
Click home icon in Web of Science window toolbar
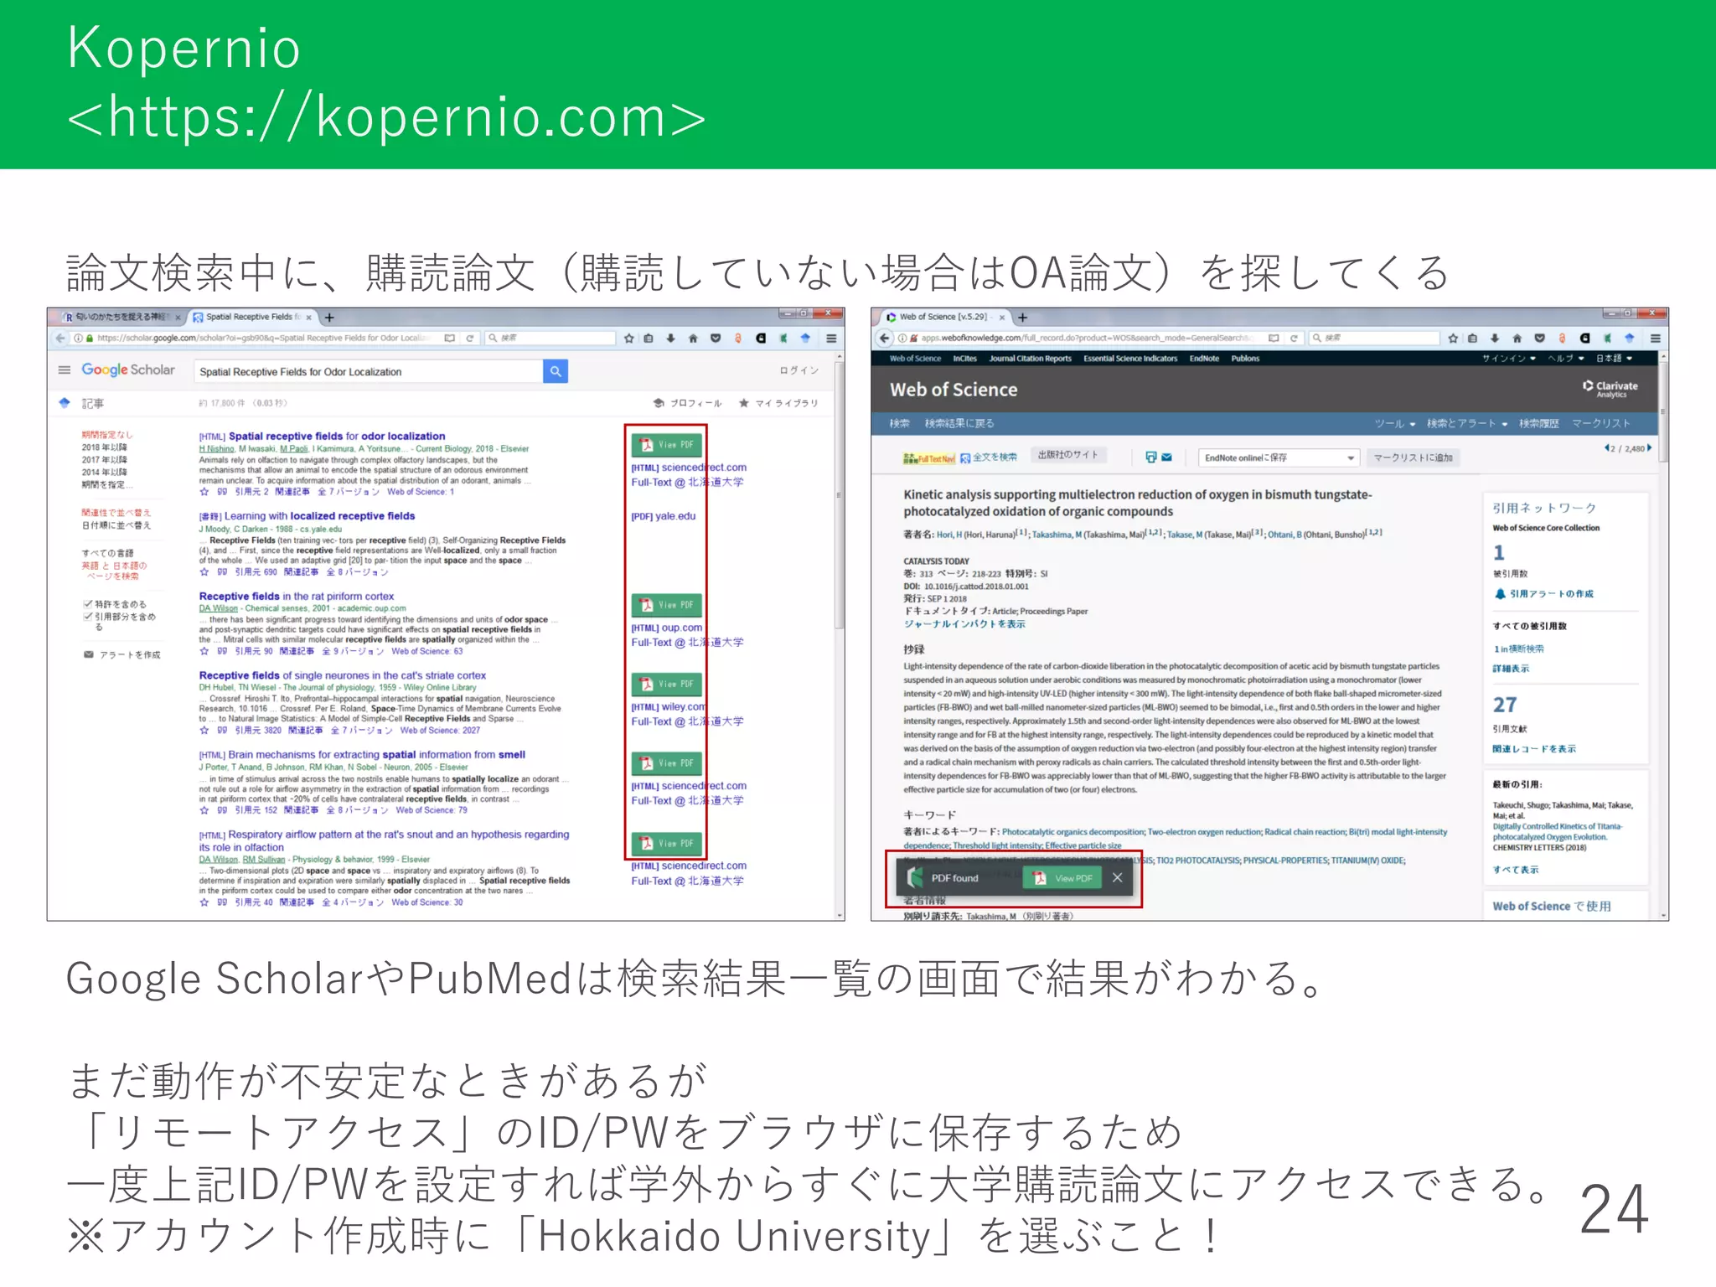1517,339
